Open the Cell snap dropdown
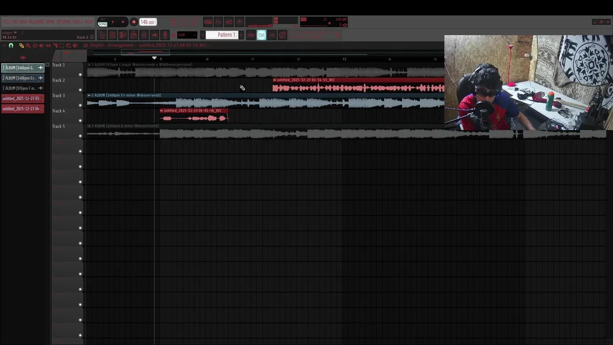The width and height of the screenshot is (613, 345). (187, 35)
